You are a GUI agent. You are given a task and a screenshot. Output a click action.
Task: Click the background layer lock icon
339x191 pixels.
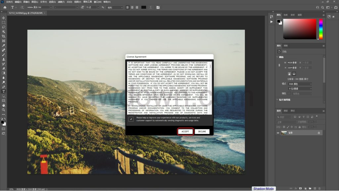coord(319,133)
